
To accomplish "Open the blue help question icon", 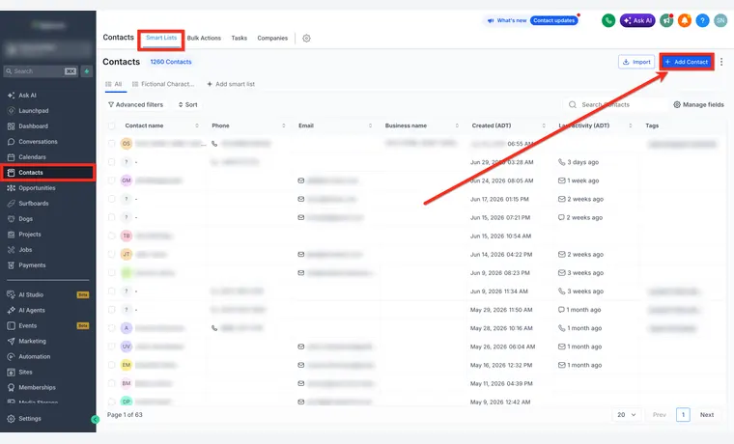I will tap(702, 20).
